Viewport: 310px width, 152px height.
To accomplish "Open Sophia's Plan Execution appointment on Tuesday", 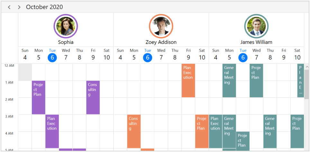I will click(52, 131).
